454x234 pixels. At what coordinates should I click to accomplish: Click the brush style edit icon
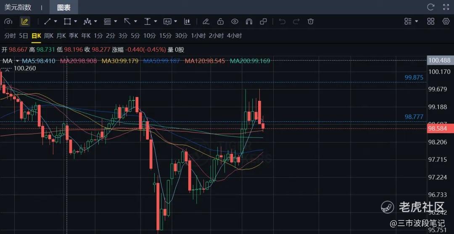[x=206, y=21]
